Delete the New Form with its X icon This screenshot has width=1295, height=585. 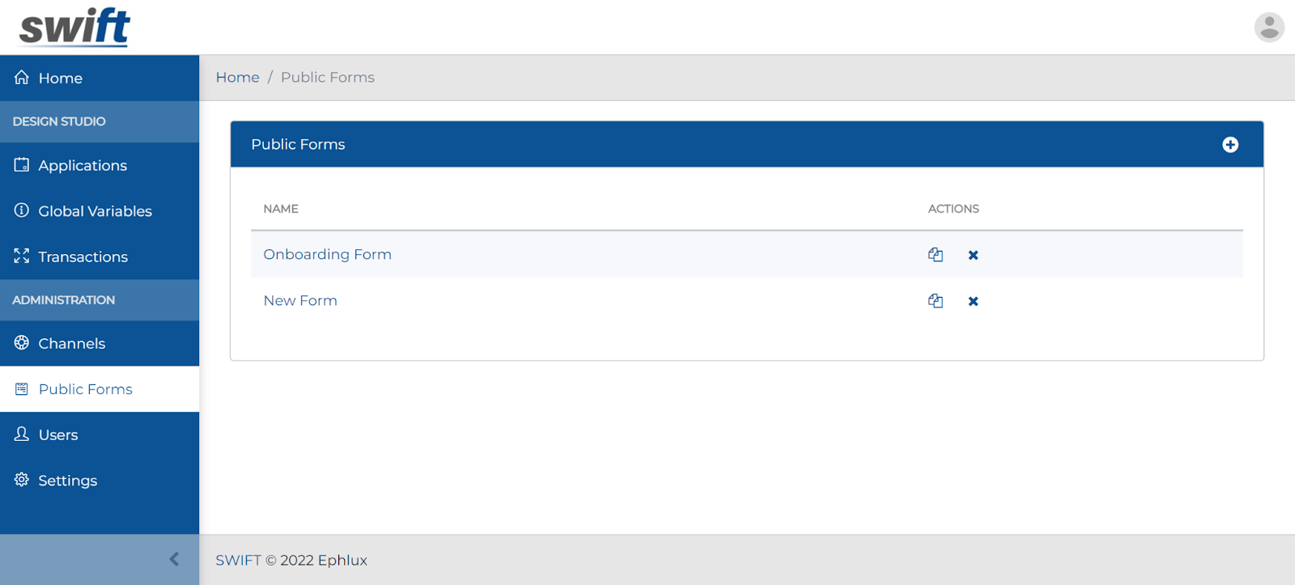coord(973,301)
